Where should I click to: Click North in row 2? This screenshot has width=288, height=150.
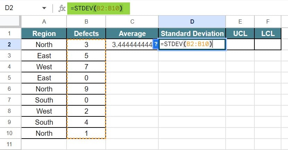[44, 45]
